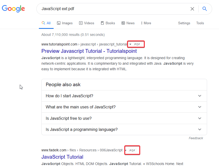
Task: Expand How do I start JavaScript?
Action: pyautogui.click(x=124, y=96)
